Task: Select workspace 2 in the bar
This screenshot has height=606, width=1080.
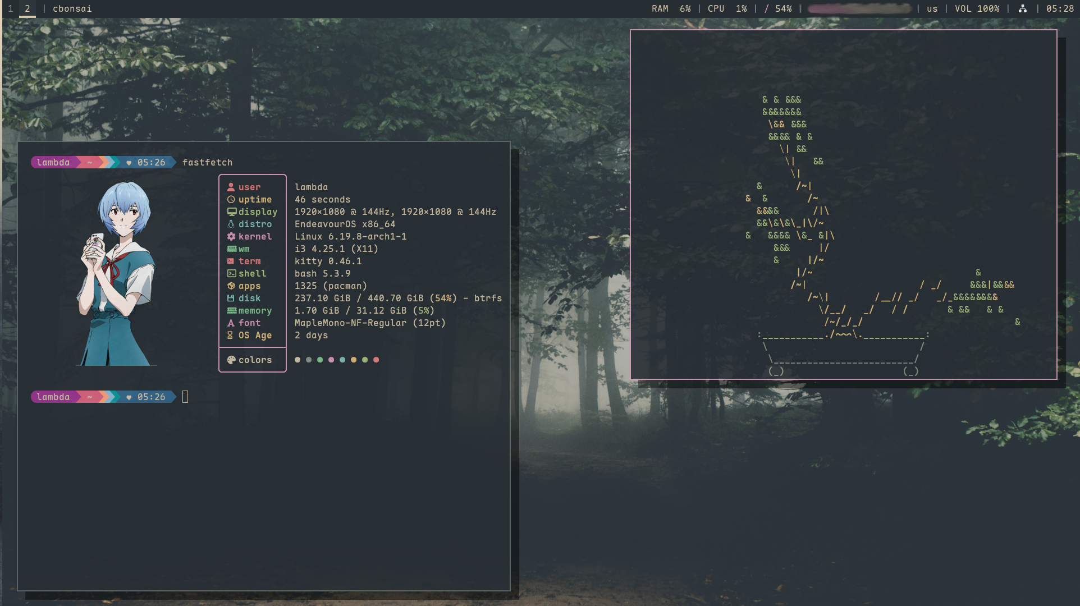Action: (27, 9)
